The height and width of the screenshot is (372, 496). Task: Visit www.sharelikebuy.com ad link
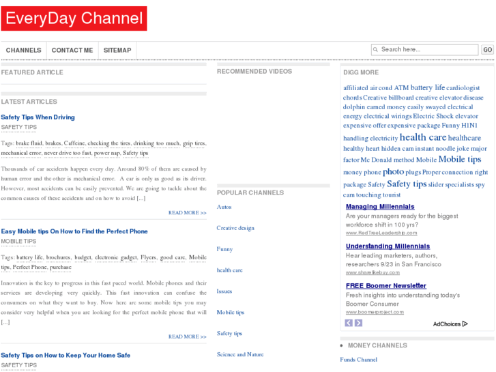point(373,272)
